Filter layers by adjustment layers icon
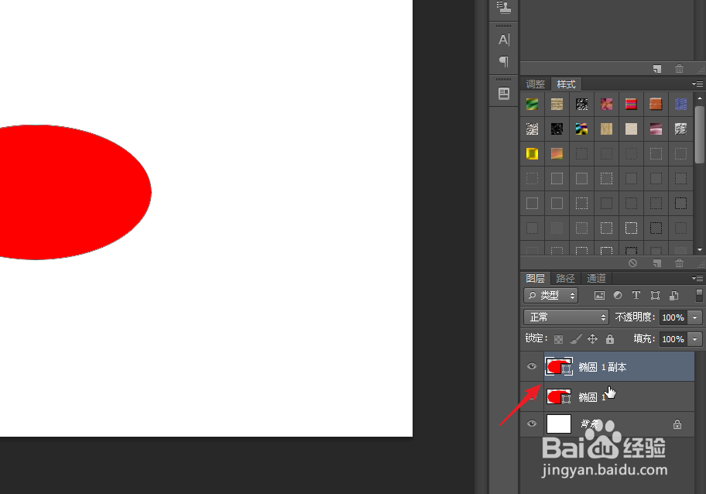706x494 pixels. point(618,296)
